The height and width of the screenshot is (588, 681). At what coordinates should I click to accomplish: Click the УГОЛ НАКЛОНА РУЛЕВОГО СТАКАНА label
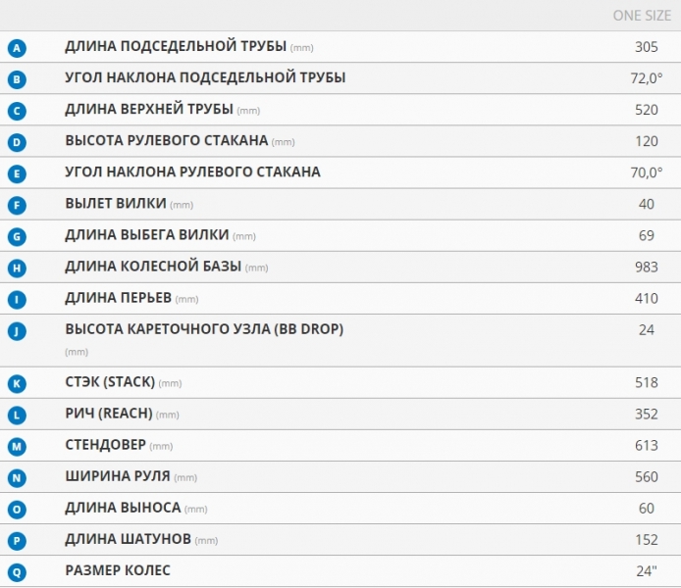pyautogui.click(x=193, y=172)
